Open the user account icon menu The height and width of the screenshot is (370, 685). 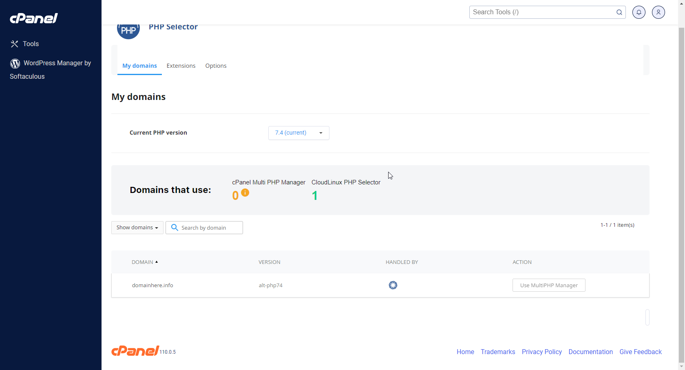[658, 12]
